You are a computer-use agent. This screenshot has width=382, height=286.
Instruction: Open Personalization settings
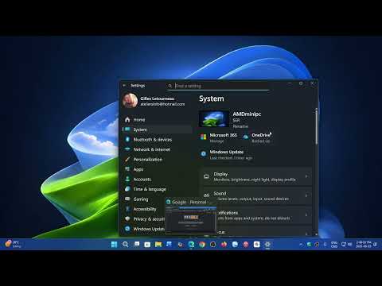point(157,160)
